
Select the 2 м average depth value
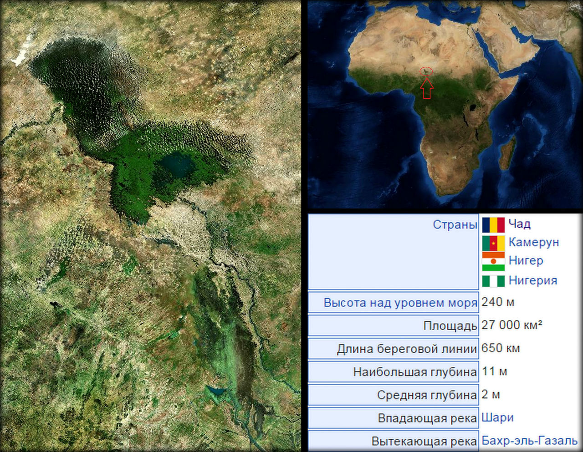(x=491, y=395)
